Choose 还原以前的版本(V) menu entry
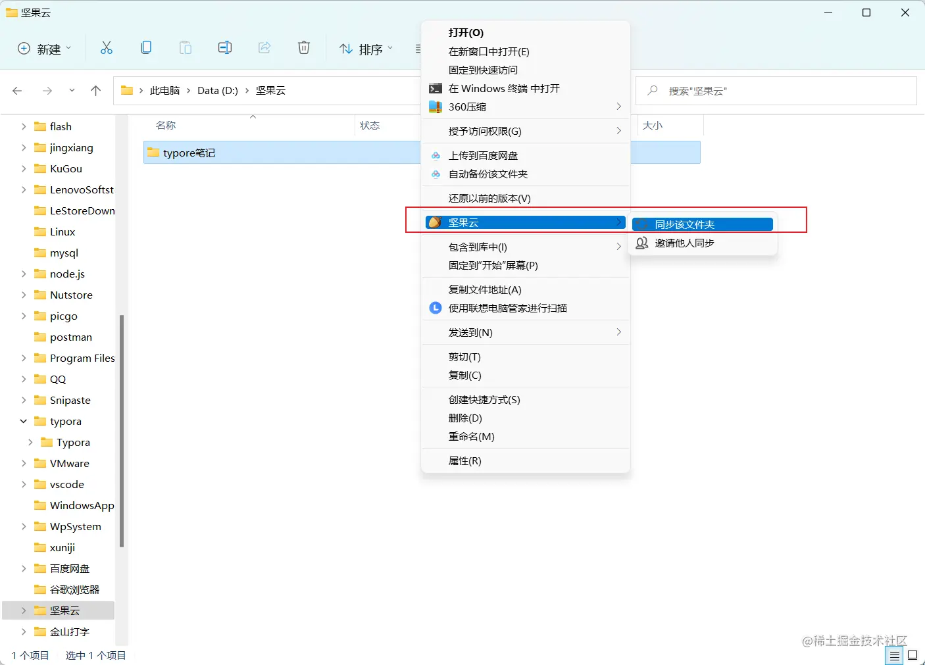This screenshot has width=925, height=665. pyautogui.click(x=525, y=198)
